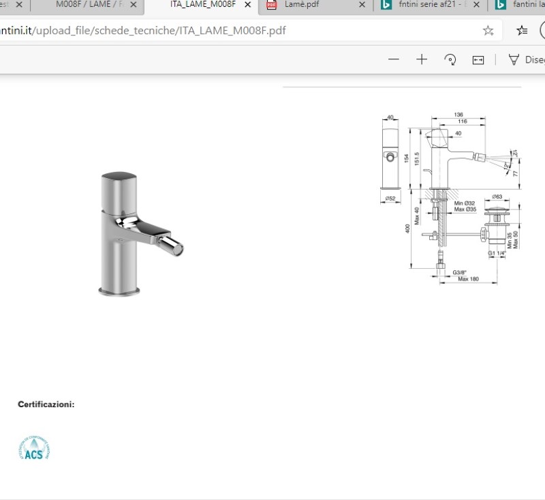Zoom out the PDF with minus icon

[394, 59]
